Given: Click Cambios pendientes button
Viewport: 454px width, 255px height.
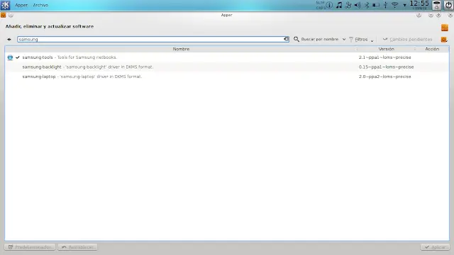Looking at the screenshot, I should (407, 40).
